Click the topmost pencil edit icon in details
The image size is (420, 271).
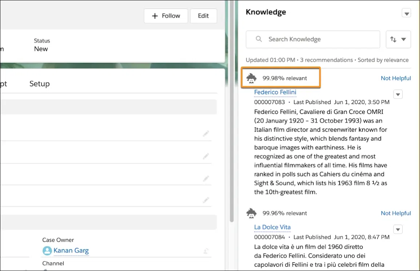(206, 133)
